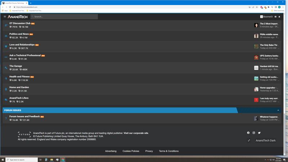Image resolution: width=288 pixels, height=162 pixels.
Task: Open the AnandTech Lifers forum
Action: coord(19,98)
